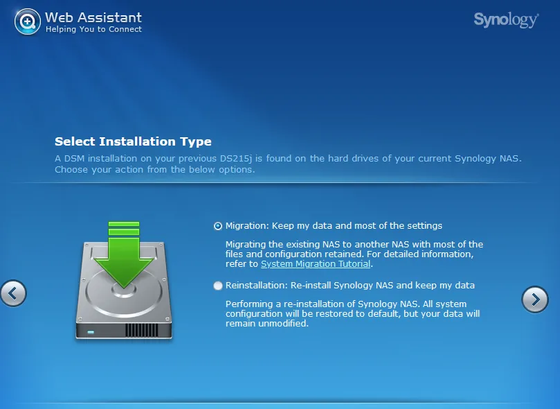The width and height of the screenshot is (560, 409).
Task: Click the Synology brand logo
Action: pyautogui.click(x=506, y=20)
